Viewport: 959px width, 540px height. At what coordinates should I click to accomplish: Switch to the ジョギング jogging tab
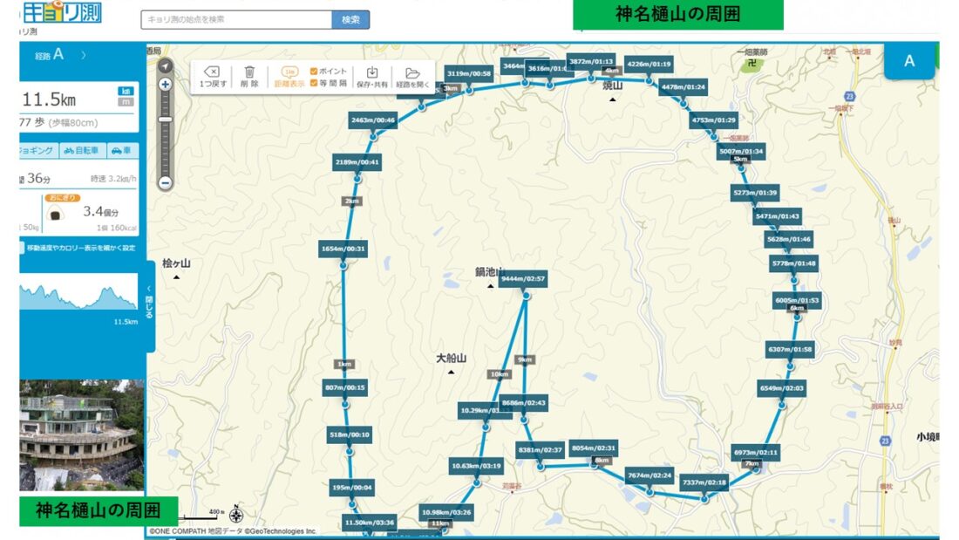[x=37, y=151]
